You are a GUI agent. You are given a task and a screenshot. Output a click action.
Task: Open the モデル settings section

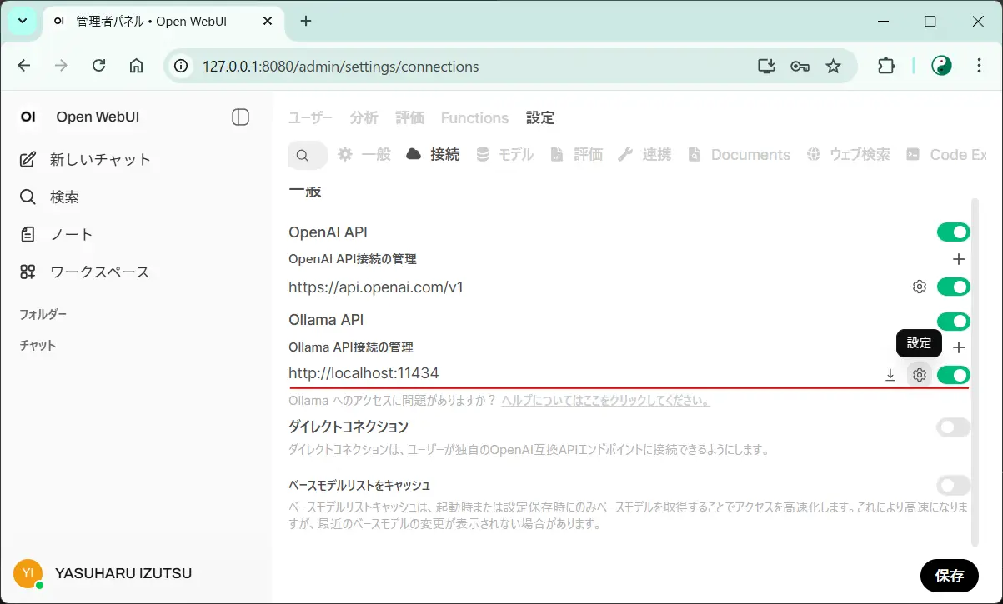point(504,155)
